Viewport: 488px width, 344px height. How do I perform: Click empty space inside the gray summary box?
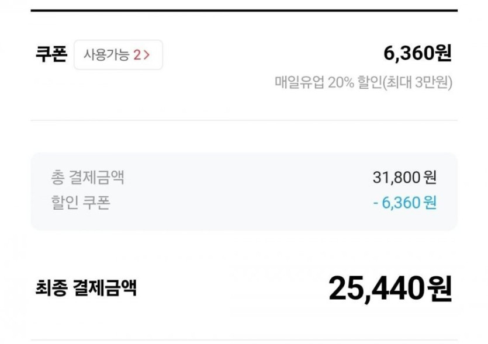click(x=245, y=190)
